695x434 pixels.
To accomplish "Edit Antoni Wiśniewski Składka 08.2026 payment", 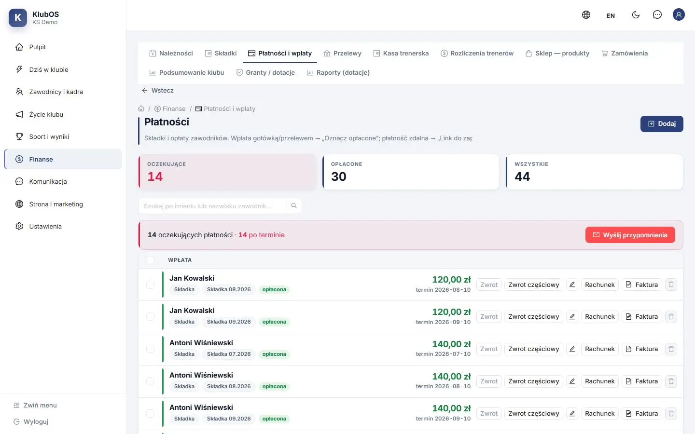I will 572,381.
